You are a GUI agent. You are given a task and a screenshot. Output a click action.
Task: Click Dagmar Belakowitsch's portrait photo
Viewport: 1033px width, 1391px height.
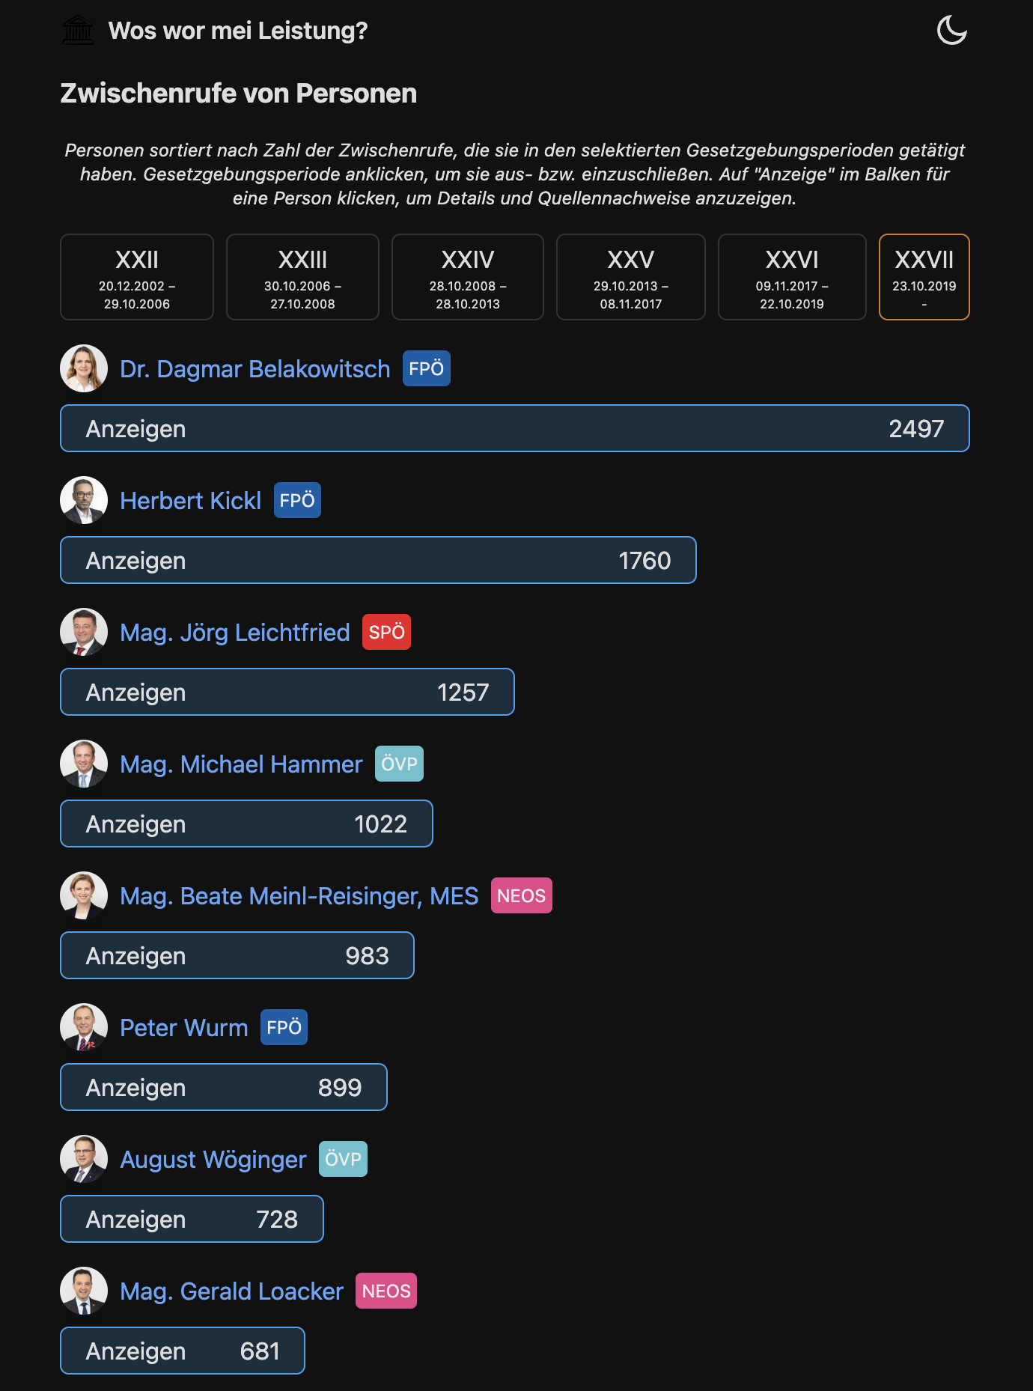click(x=84, y=368)
